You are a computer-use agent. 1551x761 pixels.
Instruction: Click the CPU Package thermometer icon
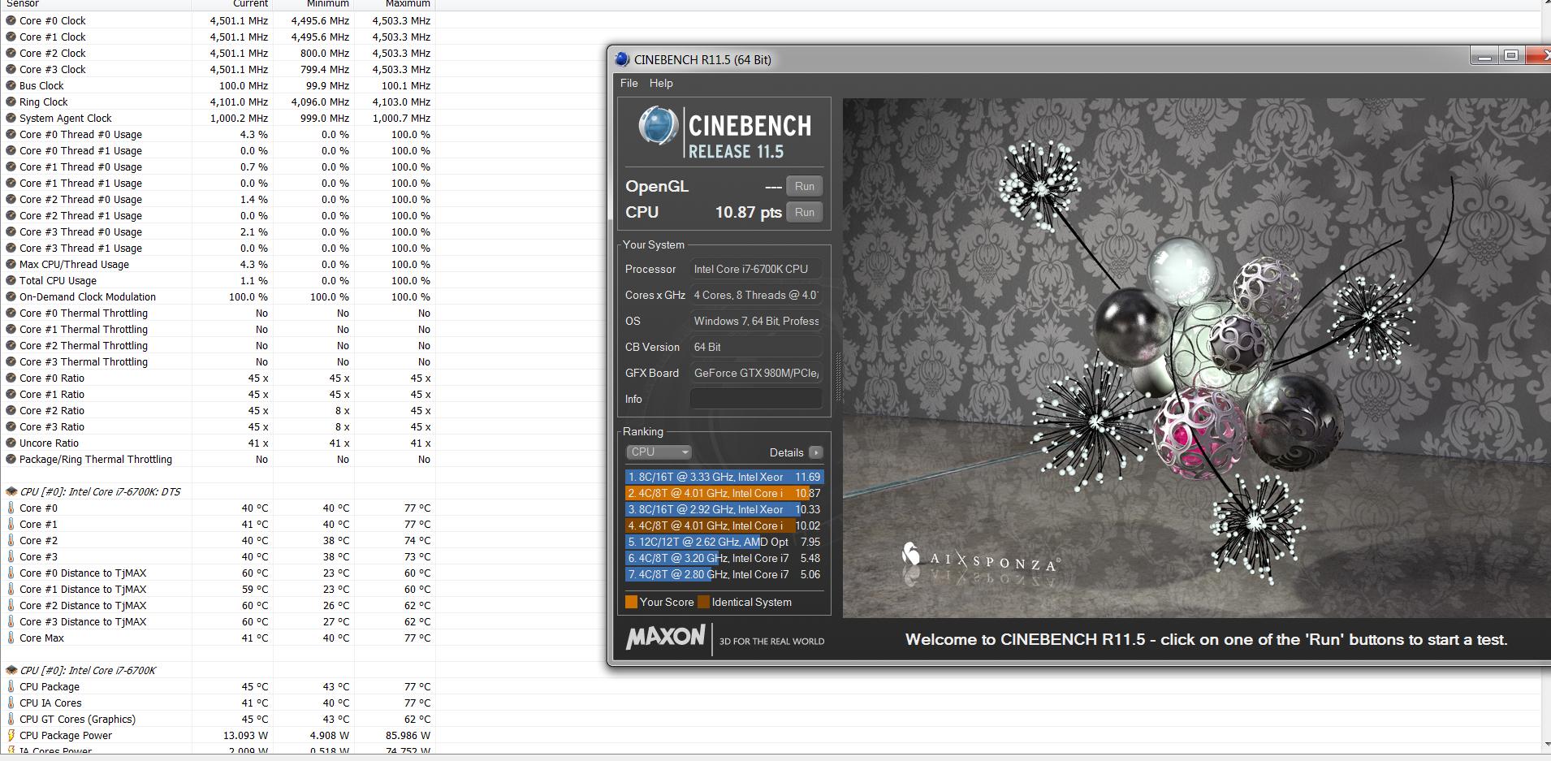pyautogui.click(x=11, y=686)
